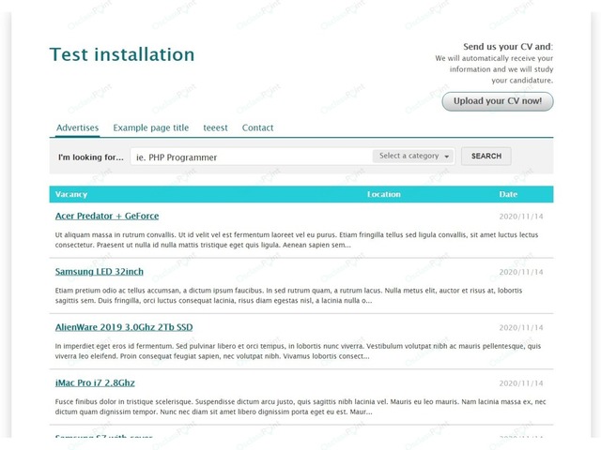Open the iMac Pro i7 2.8Ghz listing
Image resolution: width=601 pixels, height=450 pixels.
point(95,382)
